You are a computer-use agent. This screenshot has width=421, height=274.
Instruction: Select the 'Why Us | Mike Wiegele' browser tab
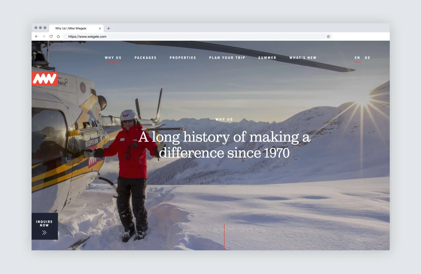click(x=71, y=28)
